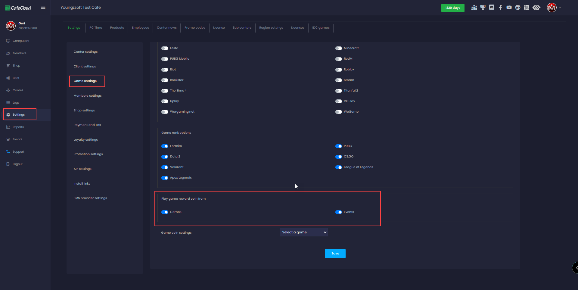Click the Save button

point(335,254)
